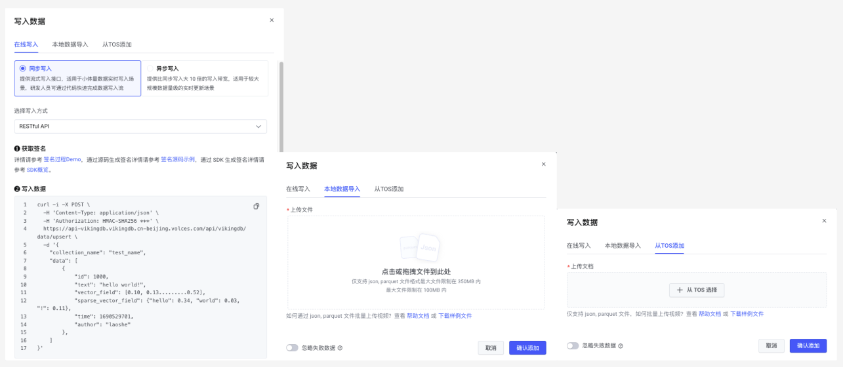Click 下载样例文件 link in TOS dialog
The height and width of the screenshot is (367, 843).
[x=747, y=314]
